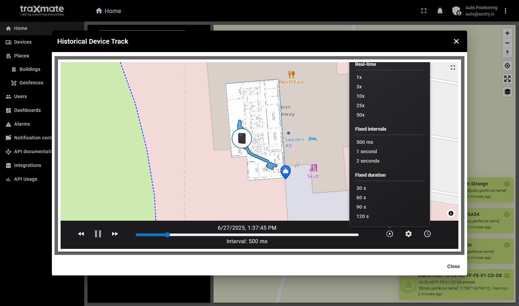
Task: Click the playback timestamp 6/27/2025, 1:37:45 PM
Action: click(x=247, y=228)
